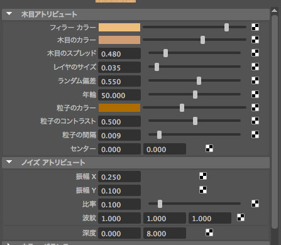The height and width of the screenshot is (245, 281).
Task: Collapse the 木目アトリビュート section
Action: 9,14
